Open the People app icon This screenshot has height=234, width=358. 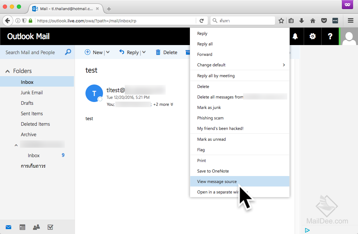coord(36,227)
